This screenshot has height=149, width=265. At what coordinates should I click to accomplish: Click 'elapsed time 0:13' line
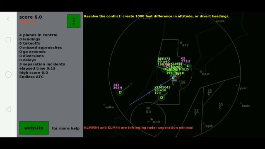click(37, 68)
